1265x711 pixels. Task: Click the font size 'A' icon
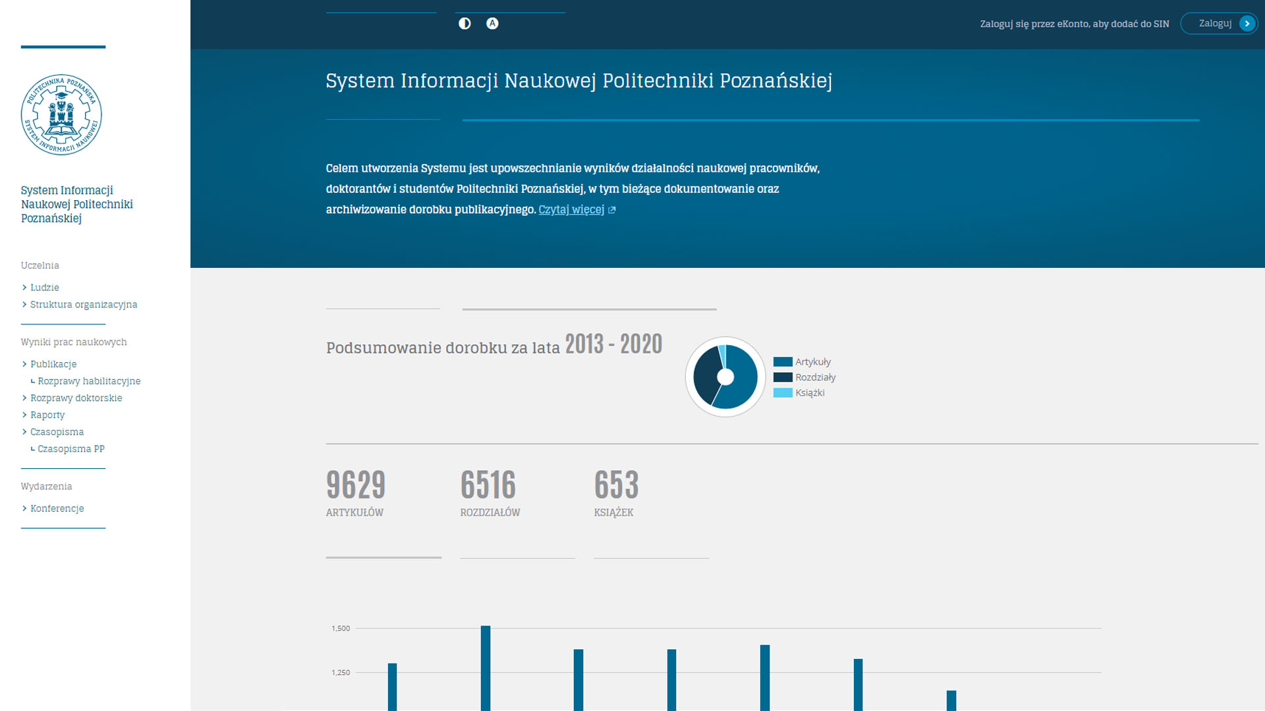pos(492,24)
